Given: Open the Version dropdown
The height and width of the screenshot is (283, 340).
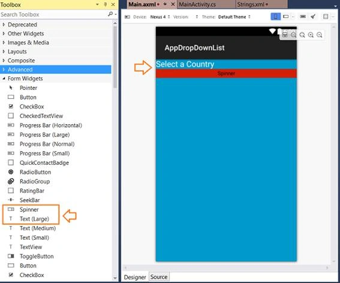Looking at the screenshot, I should 197,17.
